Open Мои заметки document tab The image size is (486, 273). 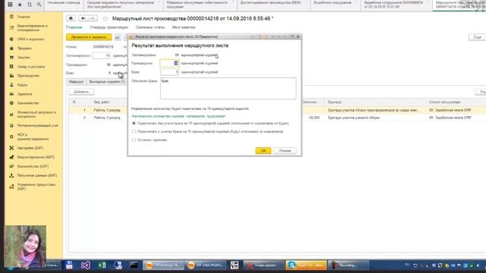(184, 27)
